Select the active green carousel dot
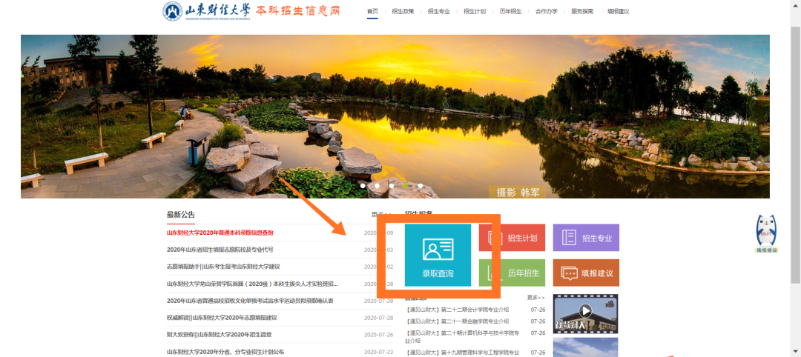This screenshot has width=801, height=357. coord(406,186)
